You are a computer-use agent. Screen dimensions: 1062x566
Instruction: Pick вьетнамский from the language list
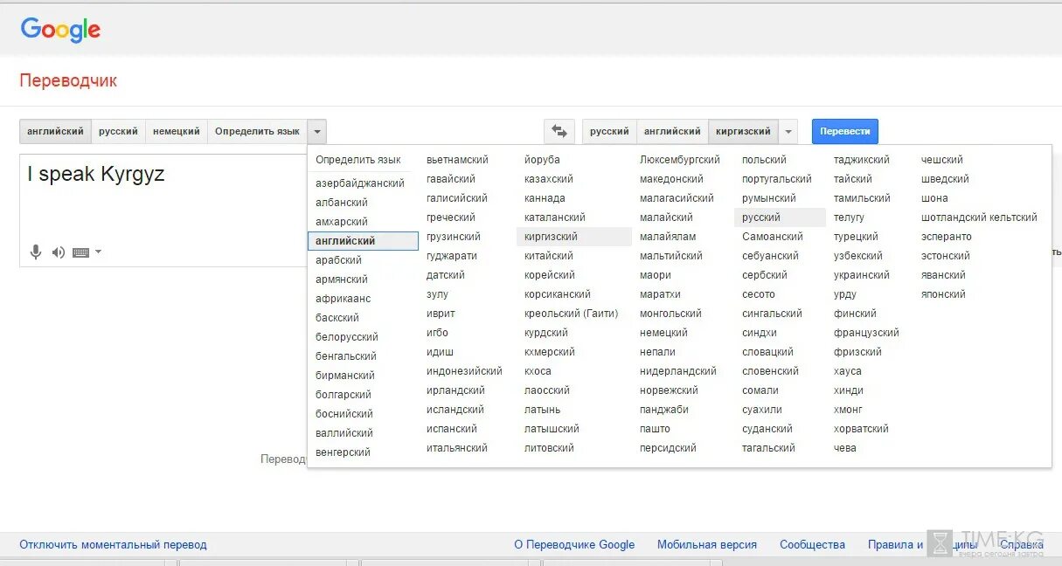coord(457,160)
